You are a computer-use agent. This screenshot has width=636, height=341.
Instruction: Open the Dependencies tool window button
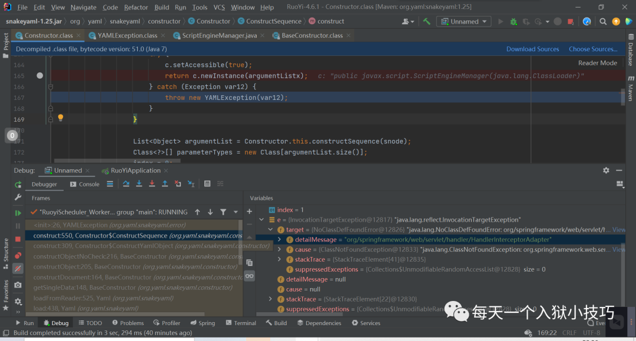coord(319,323)
